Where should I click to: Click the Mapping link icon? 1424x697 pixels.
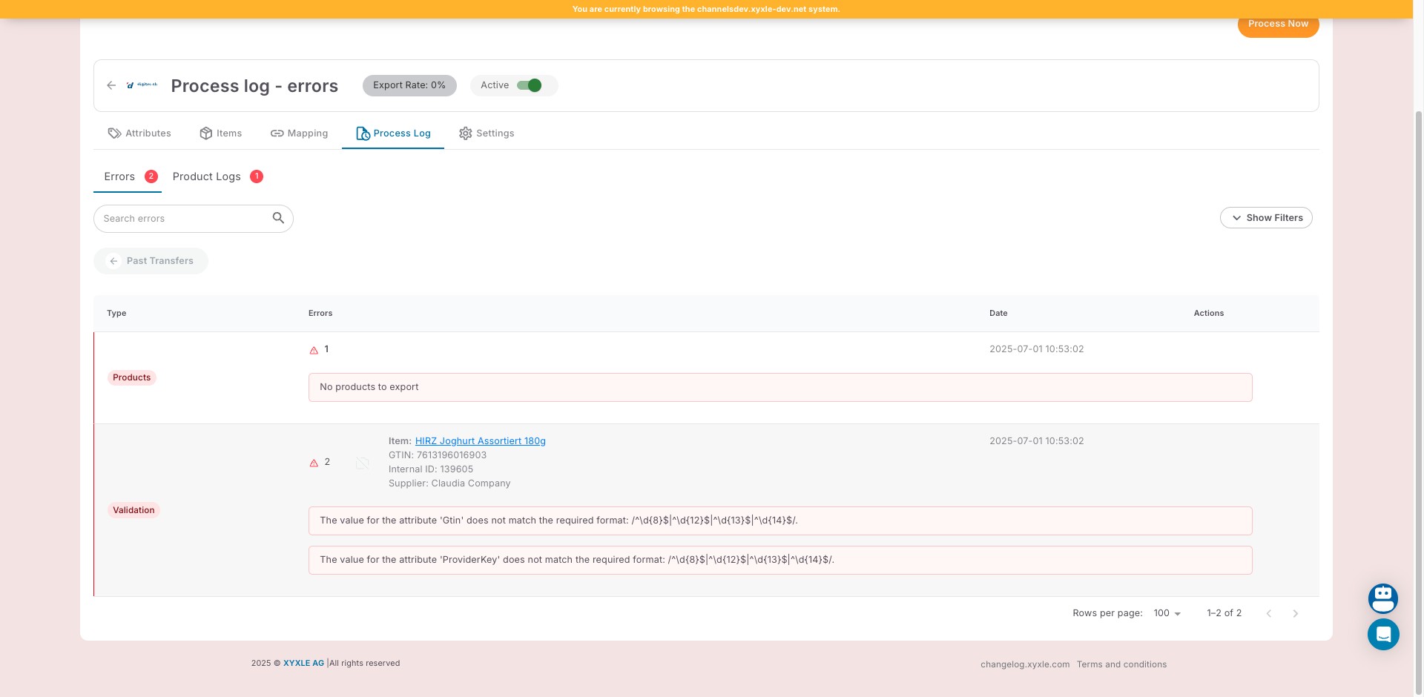(278, 133)
